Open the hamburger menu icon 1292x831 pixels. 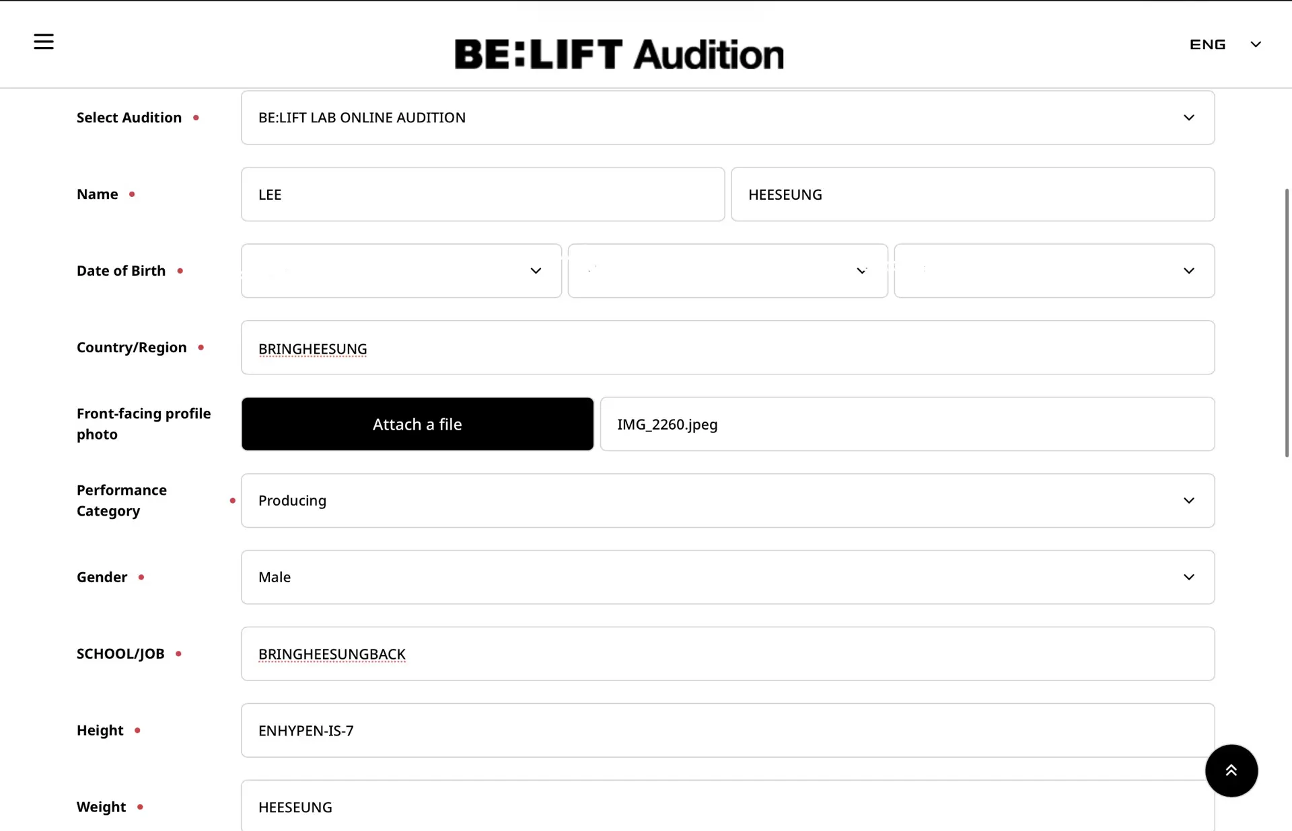coord(44,42)
